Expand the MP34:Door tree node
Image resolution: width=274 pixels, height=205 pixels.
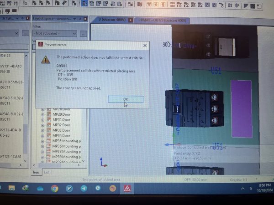42,136
